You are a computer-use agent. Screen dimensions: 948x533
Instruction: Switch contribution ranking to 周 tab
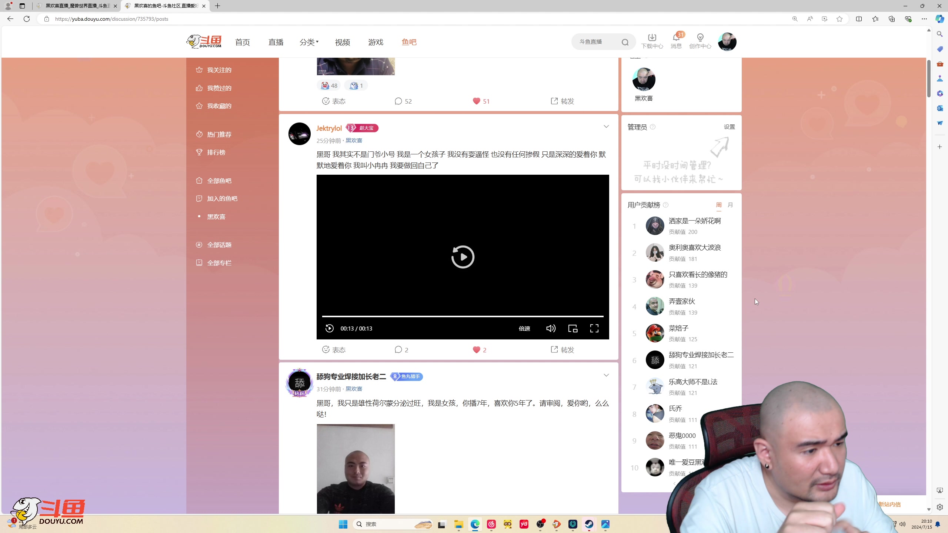(718, 205)
